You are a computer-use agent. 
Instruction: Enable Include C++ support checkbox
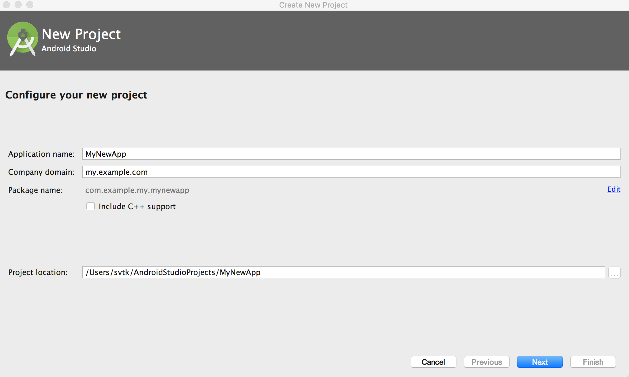tap(90, 206)
